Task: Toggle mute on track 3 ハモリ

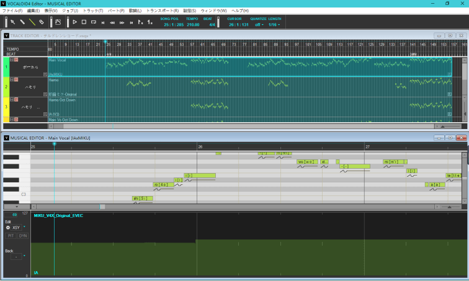Action: pyautogui.click(x=11, y=99)
